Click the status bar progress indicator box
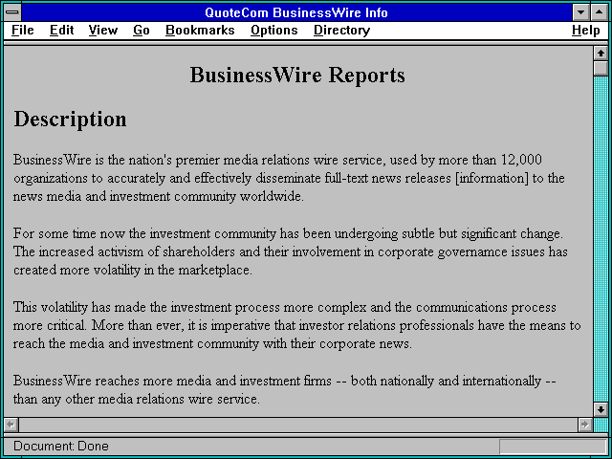Viewport: 612px width, 459px height. coord(553,447)
